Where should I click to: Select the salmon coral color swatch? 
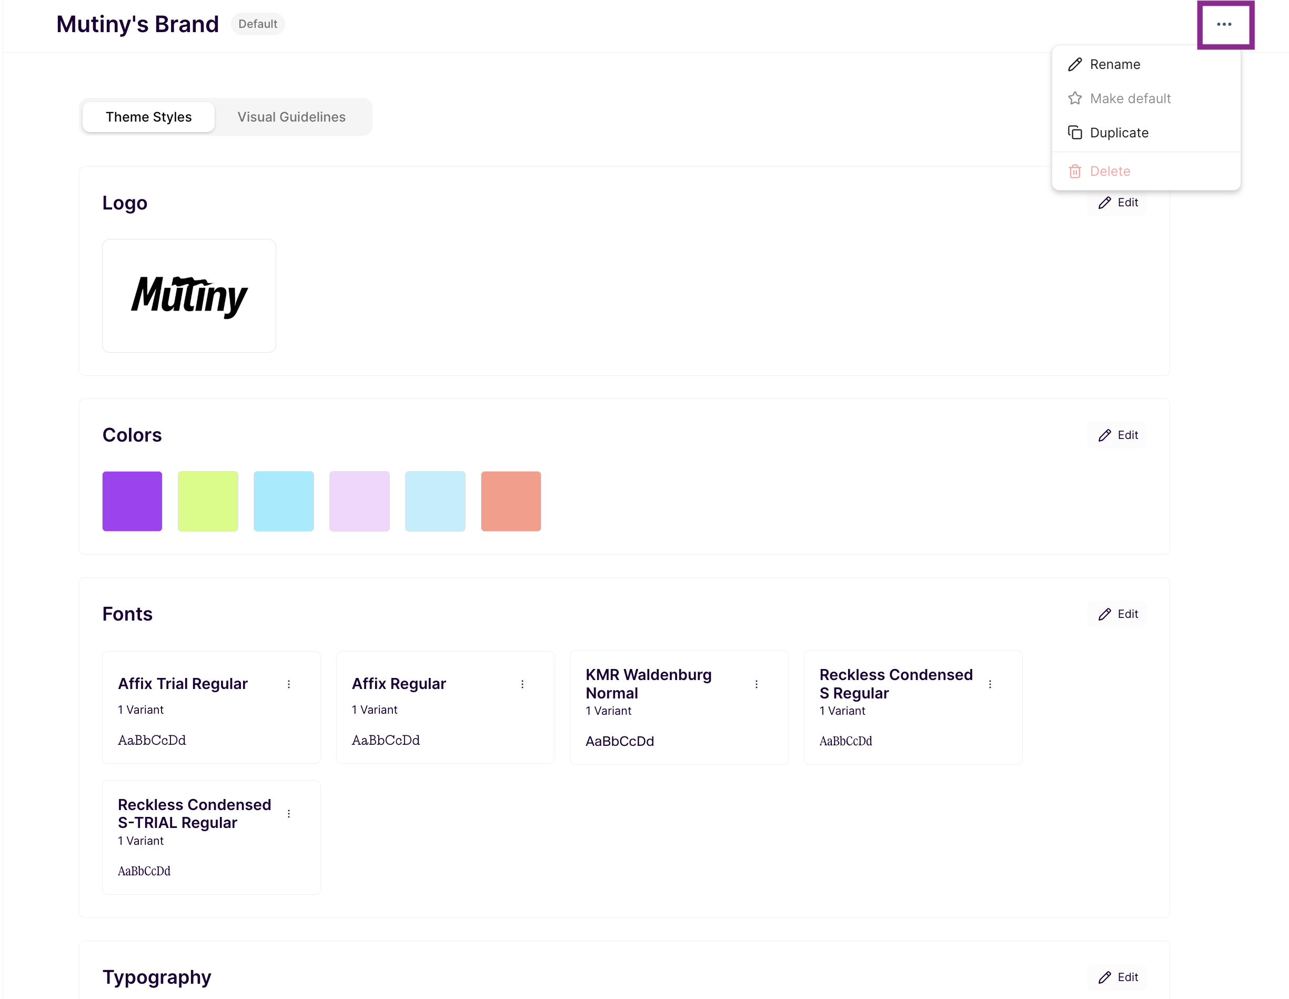[x=511, y=501]
